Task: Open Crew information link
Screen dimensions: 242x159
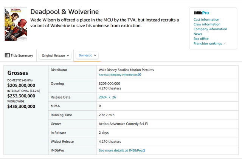Action: 206,25
